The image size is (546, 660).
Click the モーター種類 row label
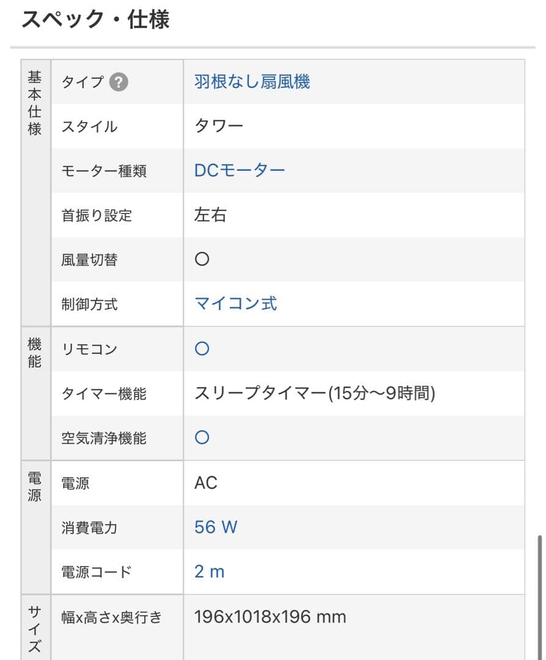coord(104,171)
